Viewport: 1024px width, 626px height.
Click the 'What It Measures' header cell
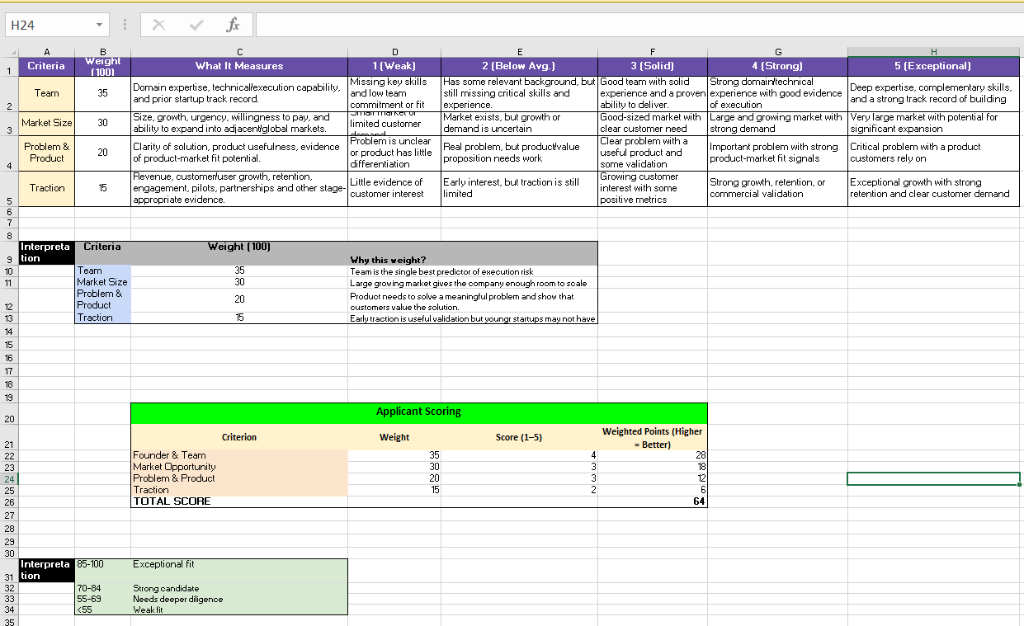click(x=239, y=66)
